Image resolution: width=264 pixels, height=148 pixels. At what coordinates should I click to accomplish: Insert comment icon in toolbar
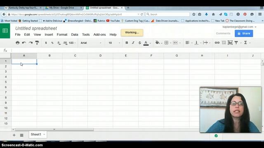click(224, 43)
